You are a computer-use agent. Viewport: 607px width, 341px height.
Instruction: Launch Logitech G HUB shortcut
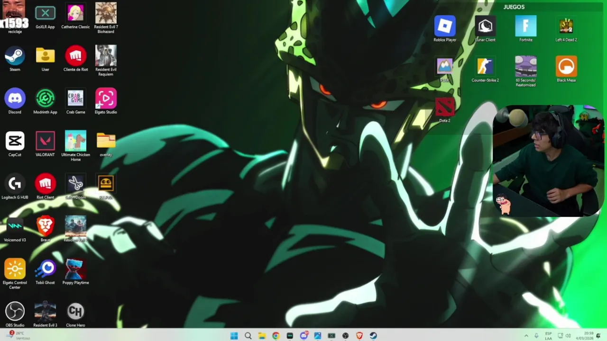(15, 187)
